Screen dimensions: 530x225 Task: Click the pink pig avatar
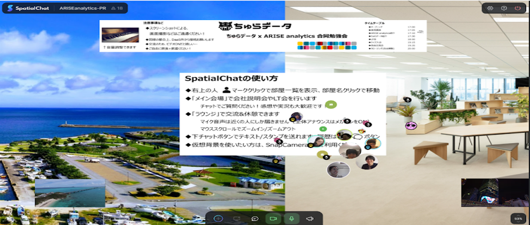pos(411,126)
